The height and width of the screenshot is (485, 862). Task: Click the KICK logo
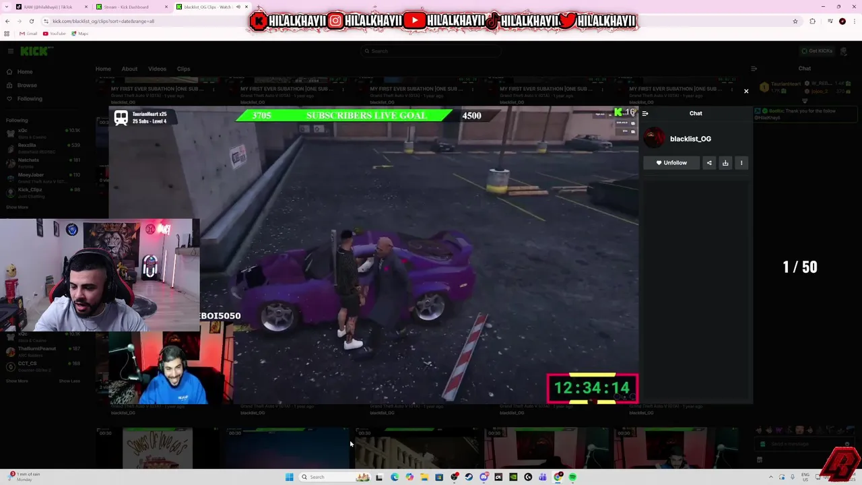point(35,51)
